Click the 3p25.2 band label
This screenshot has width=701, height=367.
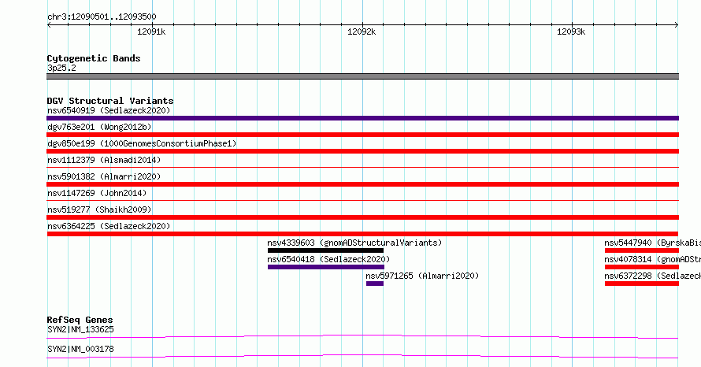pos(61,68)
